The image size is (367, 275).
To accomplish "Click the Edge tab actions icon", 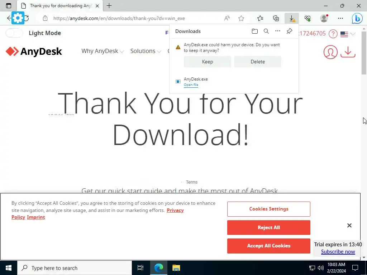I will tap(9, 6).
